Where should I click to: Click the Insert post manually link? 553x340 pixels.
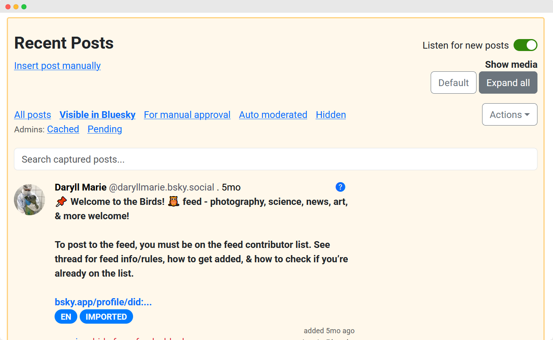57,65
